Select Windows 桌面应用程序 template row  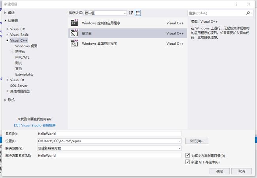(x=128, y=43)
